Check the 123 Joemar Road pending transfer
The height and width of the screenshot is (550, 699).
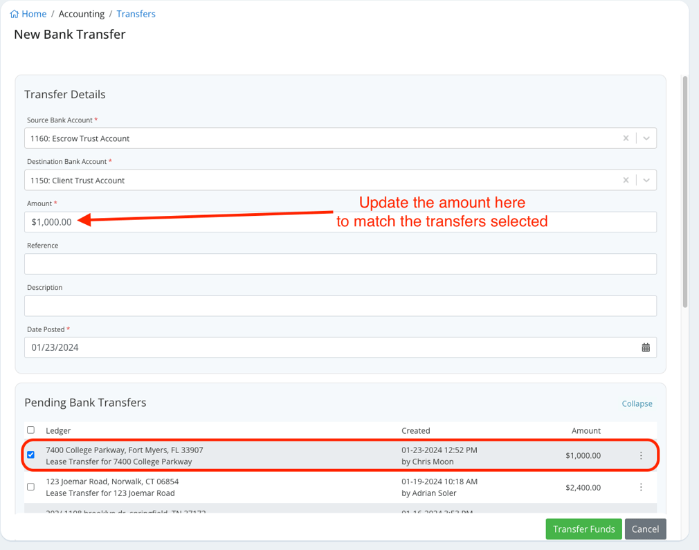pos(30,486)
